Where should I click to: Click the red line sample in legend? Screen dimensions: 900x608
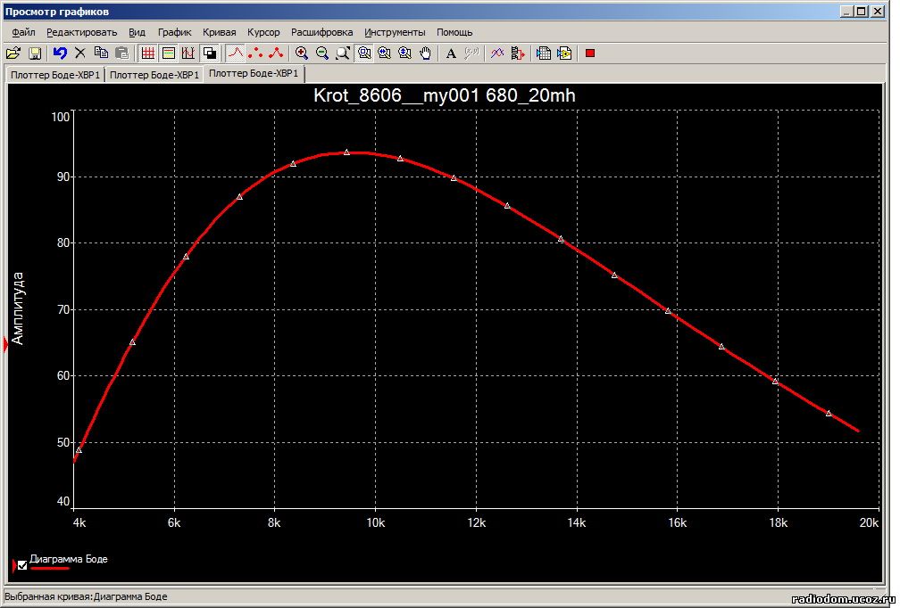coord(49,569)
